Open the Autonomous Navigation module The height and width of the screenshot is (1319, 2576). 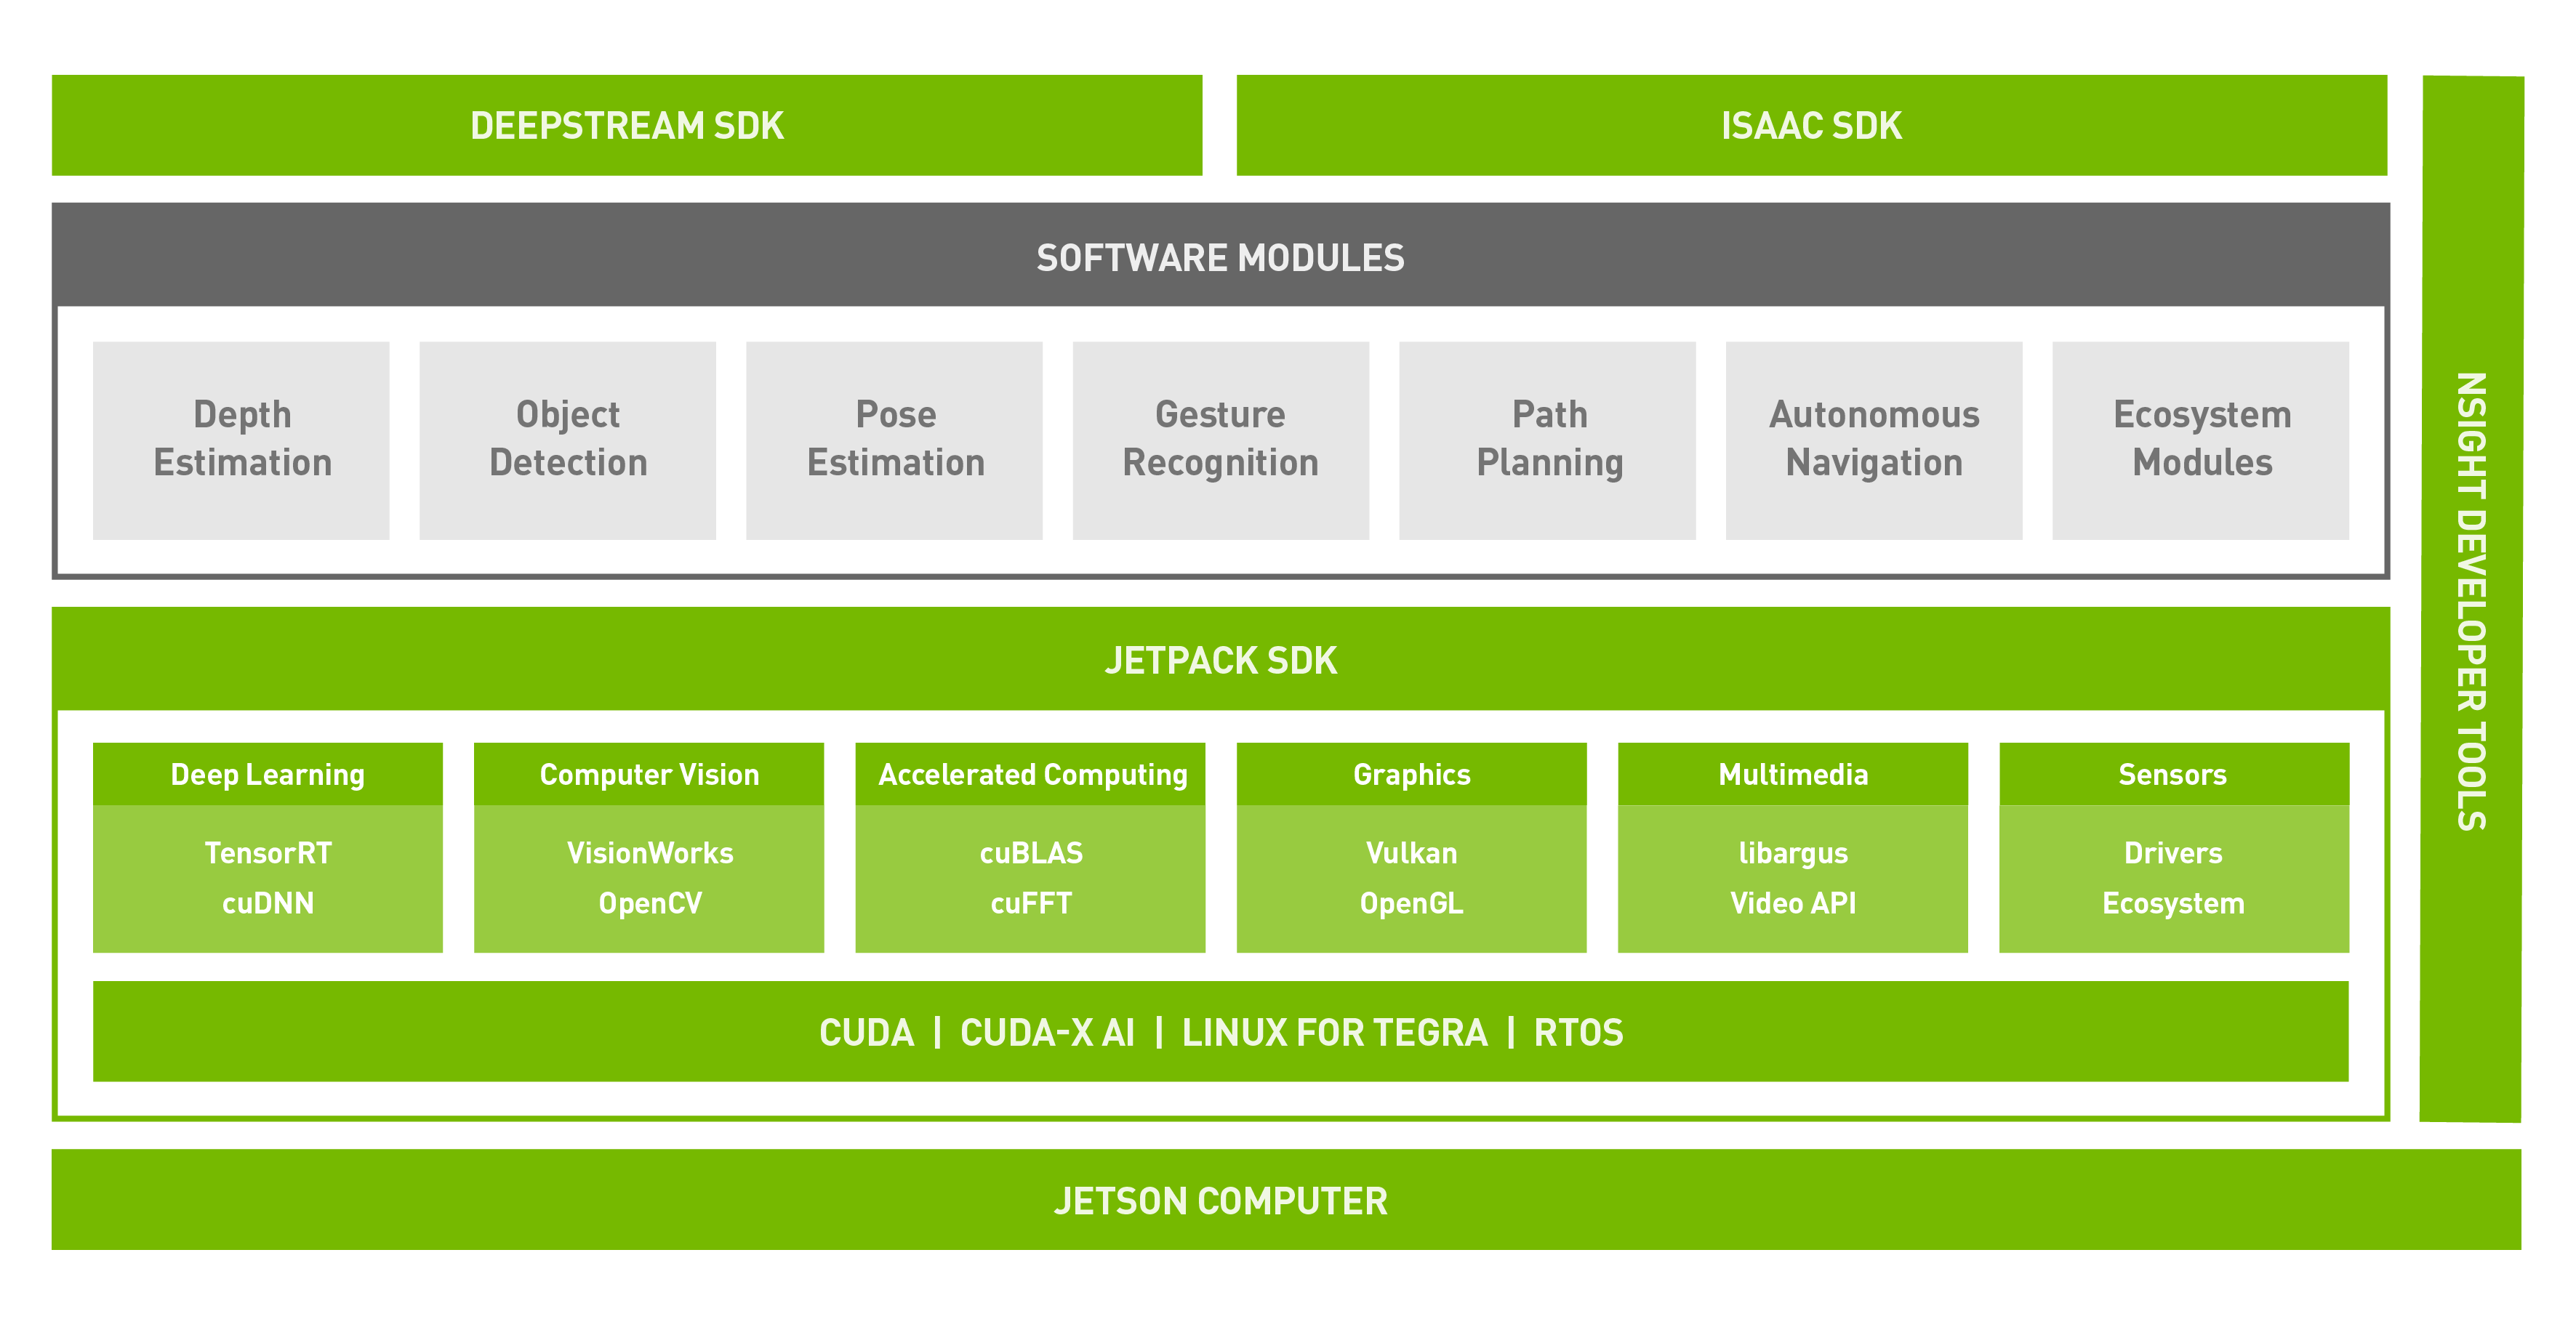tap(1874, 440)
